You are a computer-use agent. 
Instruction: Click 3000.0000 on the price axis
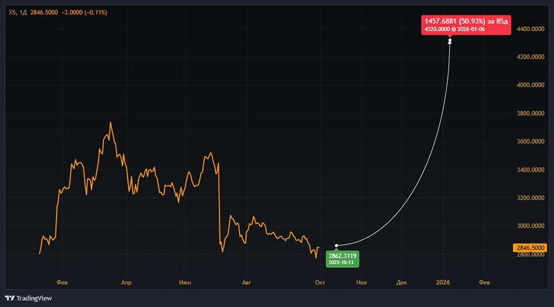point(530,226)
